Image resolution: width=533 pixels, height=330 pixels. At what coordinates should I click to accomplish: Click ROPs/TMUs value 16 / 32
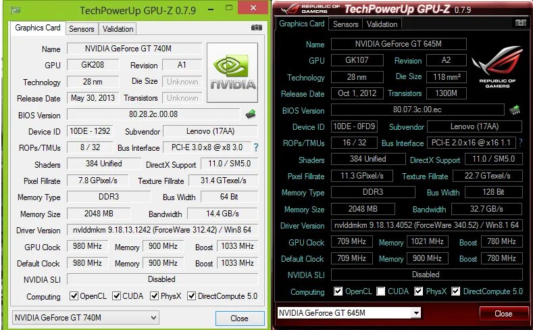354,143
